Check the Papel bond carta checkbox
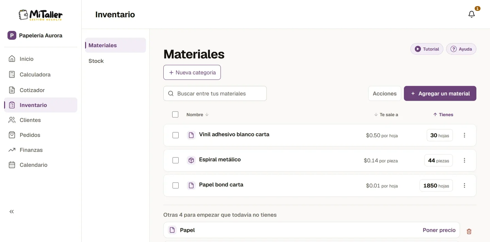Screen dimensions: 490x242 coord(176,186)
